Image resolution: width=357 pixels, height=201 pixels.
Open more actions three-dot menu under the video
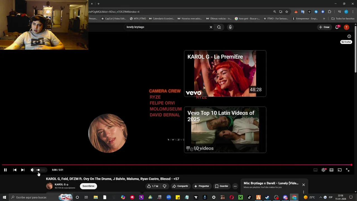[235, 186]
